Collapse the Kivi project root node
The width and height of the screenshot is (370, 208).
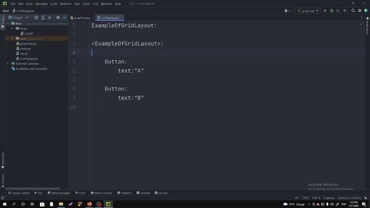click(x=8, y=23)
